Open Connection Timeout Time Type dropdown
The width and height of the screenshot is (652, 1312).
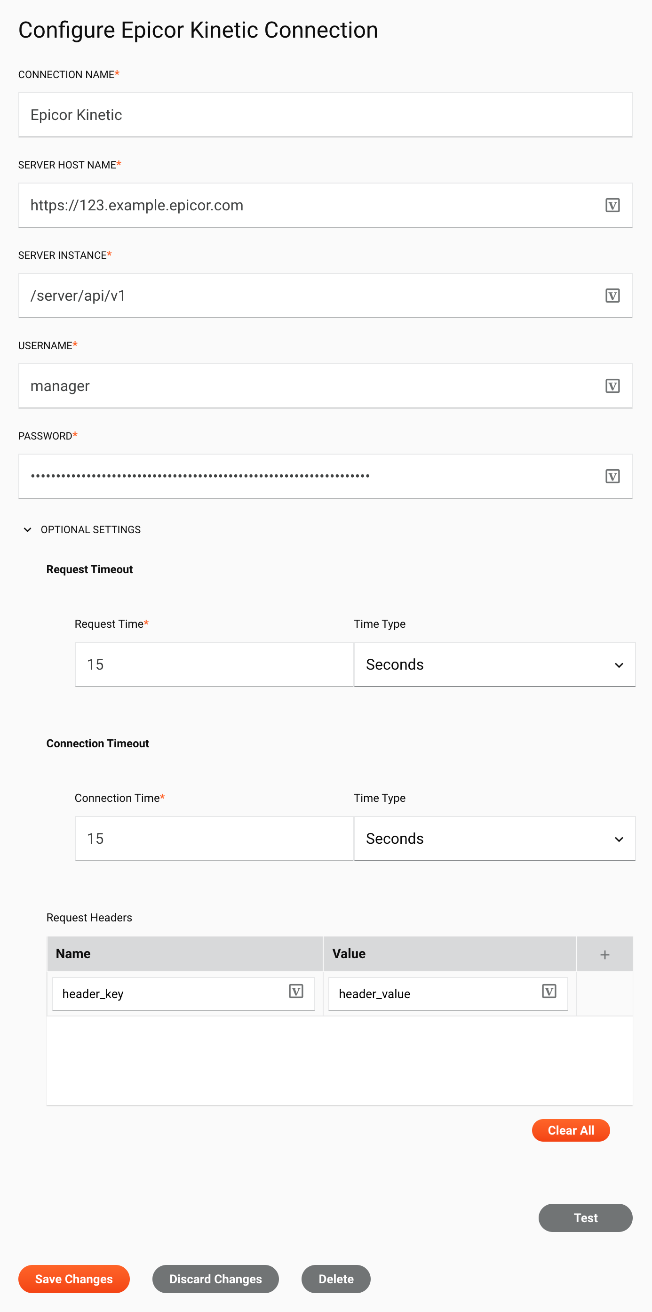pos(494,838)
